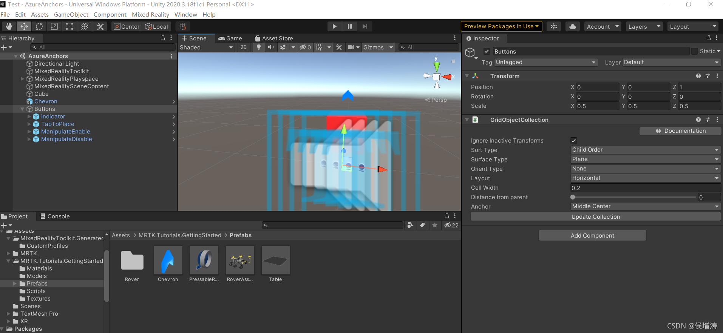The image size is (723, 333).
Task: Toggle Local handle rotation
Action: point(156,26)
